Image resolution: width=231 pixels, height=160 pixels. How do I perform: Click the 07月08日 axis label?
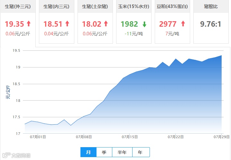[x=84, y=137]
